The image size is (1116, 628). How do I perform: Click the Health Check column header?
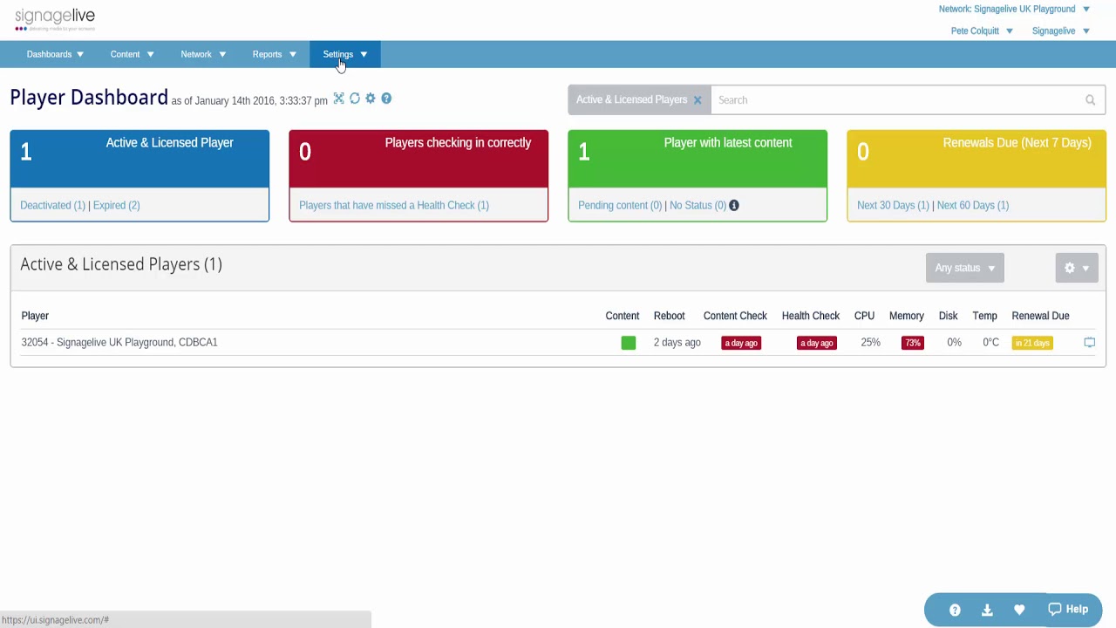click(811, 316)
